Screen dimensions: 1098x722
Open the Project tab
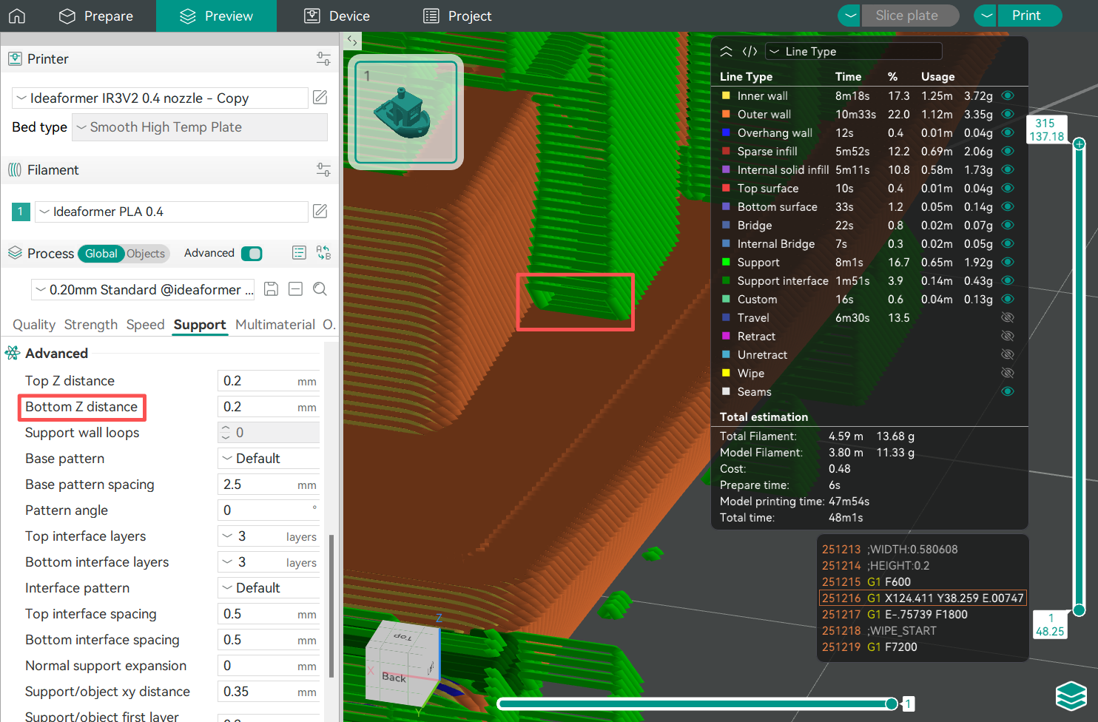click(x=457, y=16)
